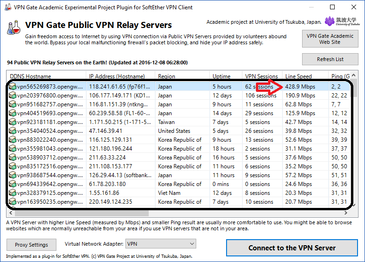The image size is (365, 262).
Task: Click the United States region cell
Action: coord(174,131)
